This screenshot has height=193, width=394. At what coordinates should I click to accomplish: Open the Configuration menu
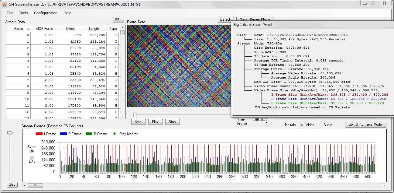pos(46,13)
